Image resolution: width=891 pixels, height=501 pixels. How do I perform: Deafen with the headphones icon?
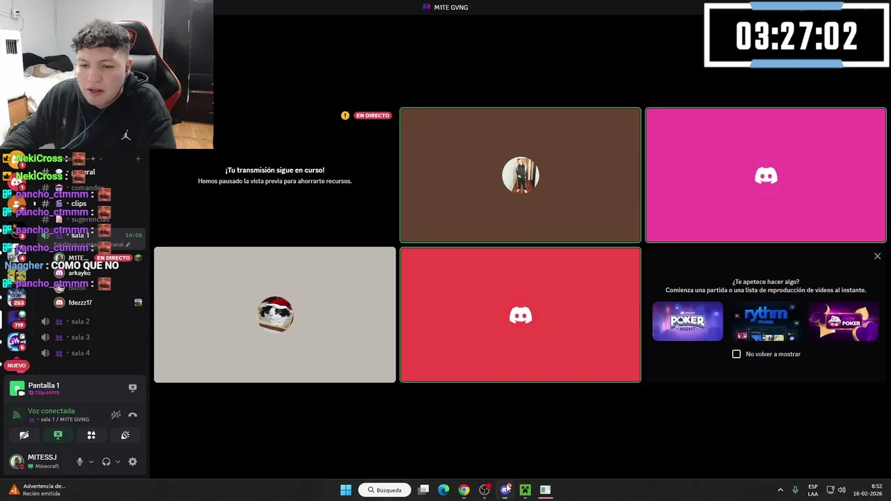tap(106, 461)
